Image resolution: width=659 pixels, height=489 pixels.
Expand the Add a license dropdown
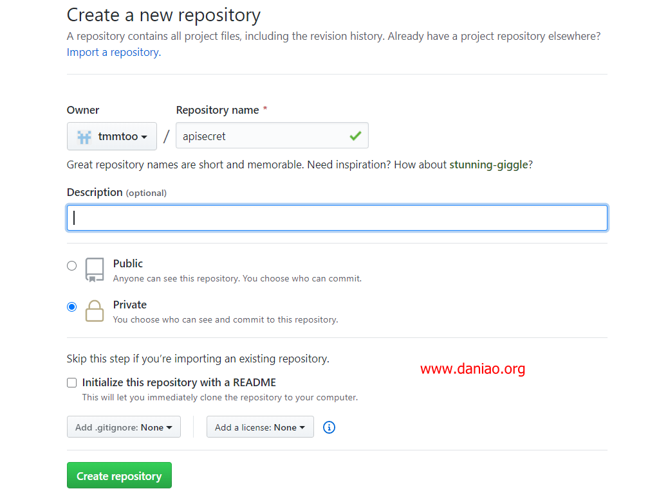coord(260,427)
